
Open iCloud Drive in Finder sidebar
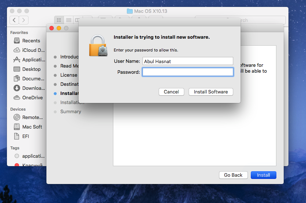click(x=29, y=50)
